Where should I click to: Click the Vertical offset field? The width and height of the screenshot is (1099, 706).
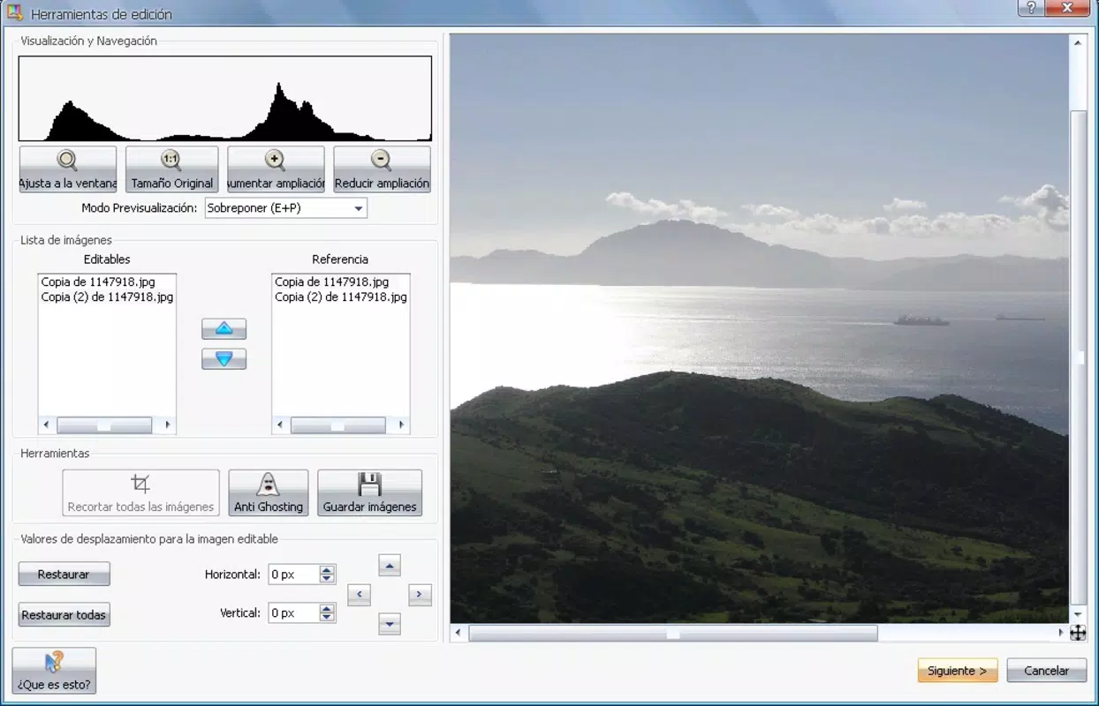[293, 612]
